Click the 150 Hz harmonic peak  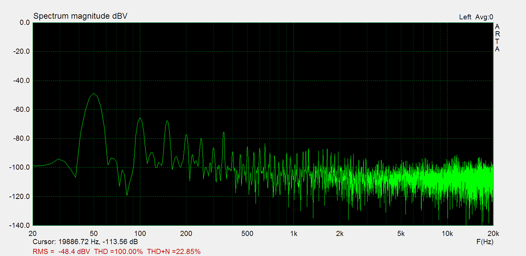point(167,121)
